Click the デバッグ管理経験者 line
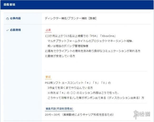The image size is (154, 122). (x=68, y=46)
